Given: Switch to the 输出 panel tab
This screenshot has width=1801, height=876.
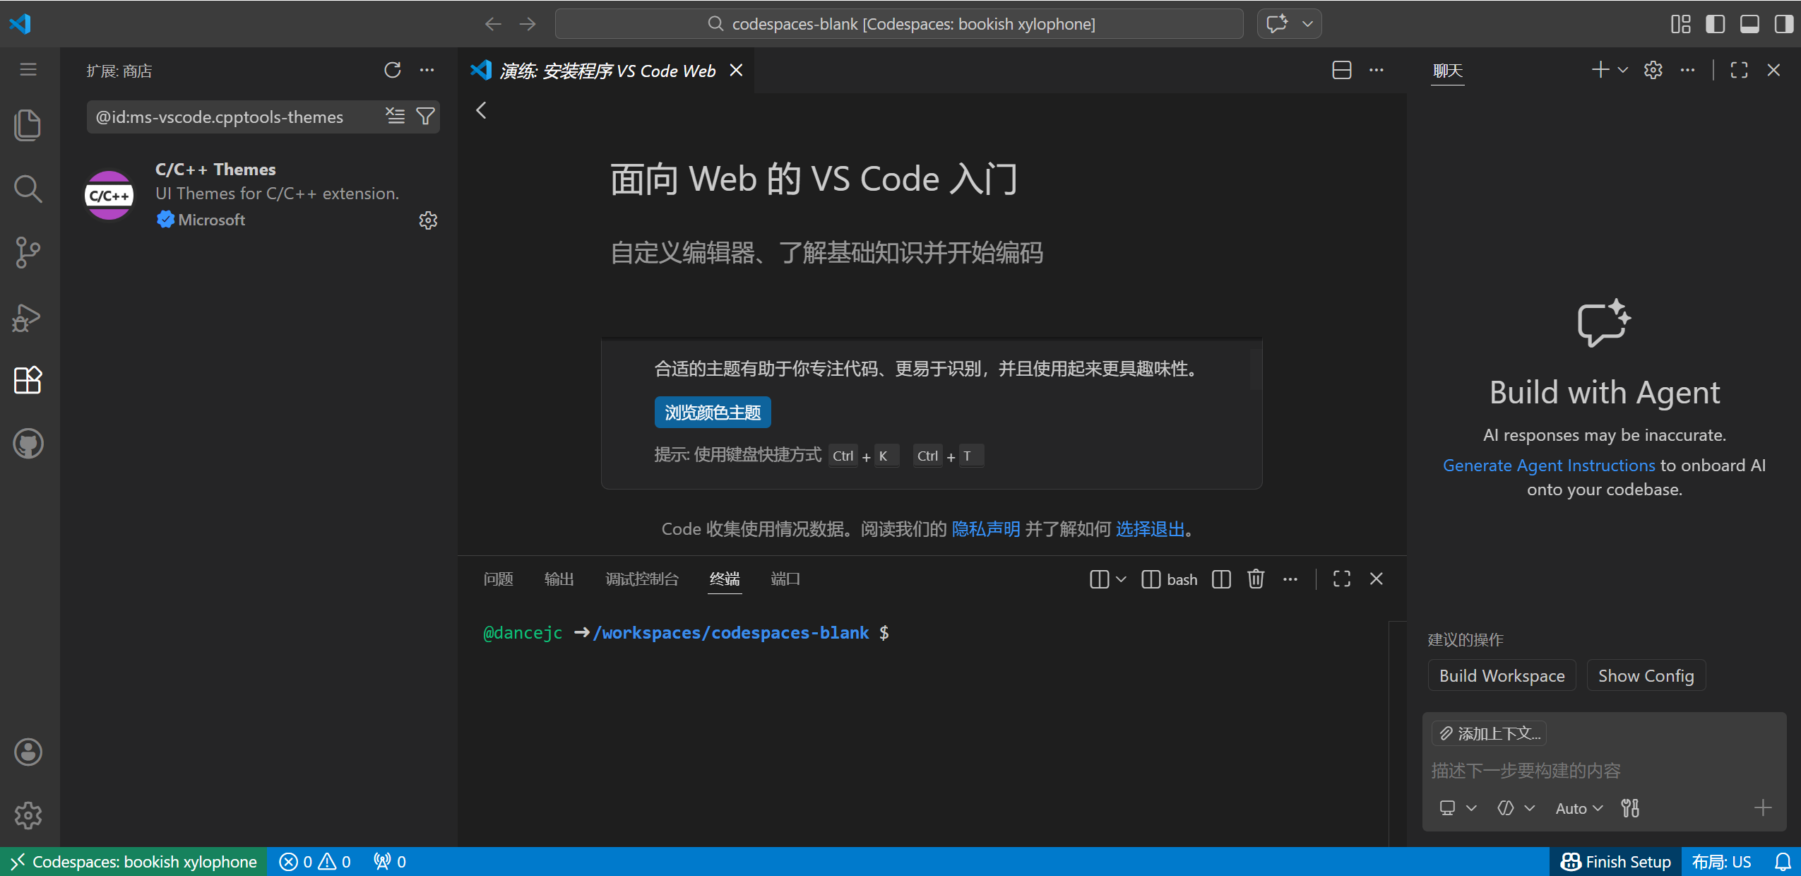Looking at the screenshot, I should pyautogui.click(x=559, y=579).
